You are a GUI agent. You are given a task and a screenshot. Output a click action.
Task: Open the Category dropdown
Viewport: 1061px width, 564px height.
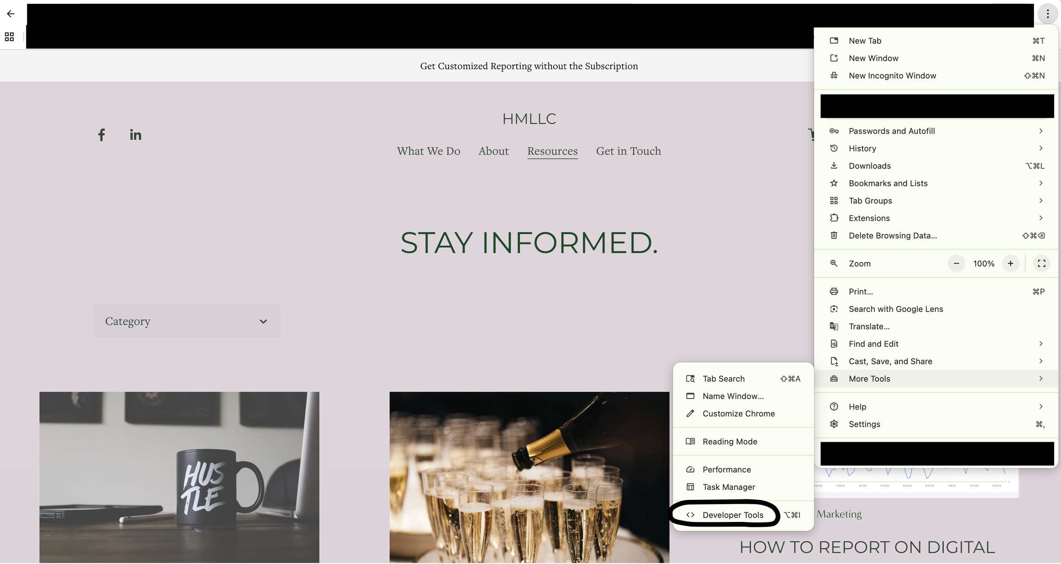187,321
